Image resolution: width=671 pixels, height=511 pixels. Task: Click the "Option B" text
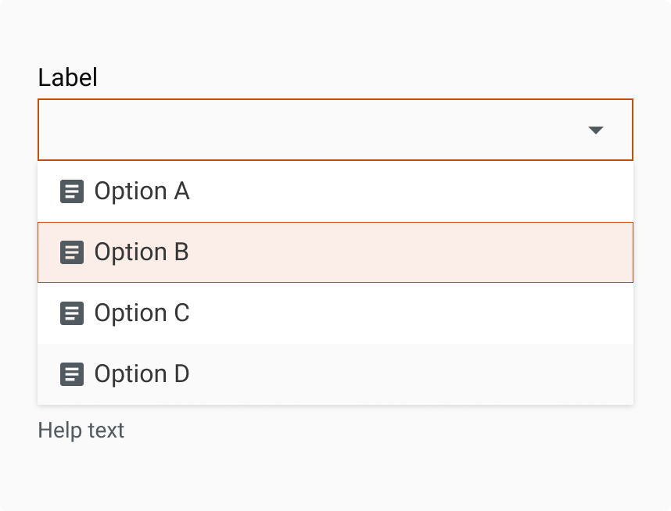[142, 252]
